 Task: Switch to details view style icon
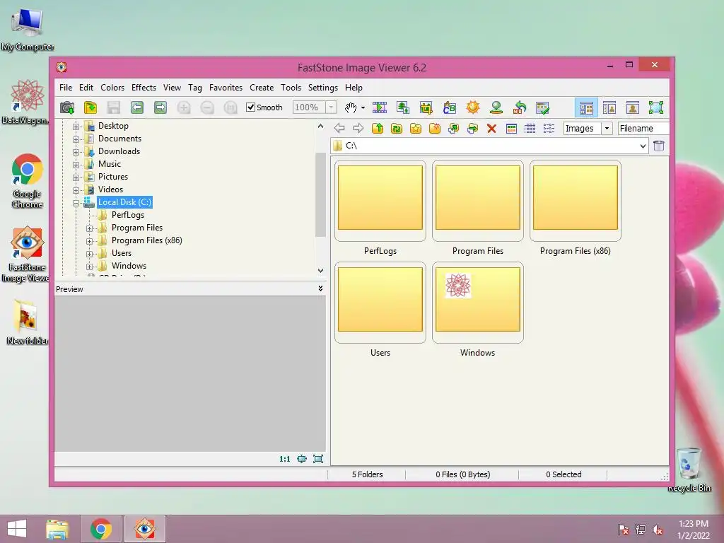[x=530, y=129]
